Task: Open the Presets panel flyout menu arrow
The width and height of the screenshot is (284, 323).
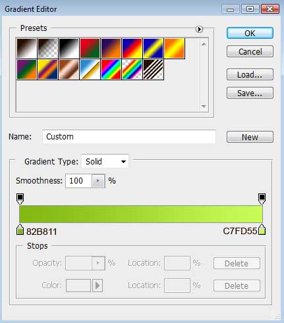Action: (x=199, y=29)
